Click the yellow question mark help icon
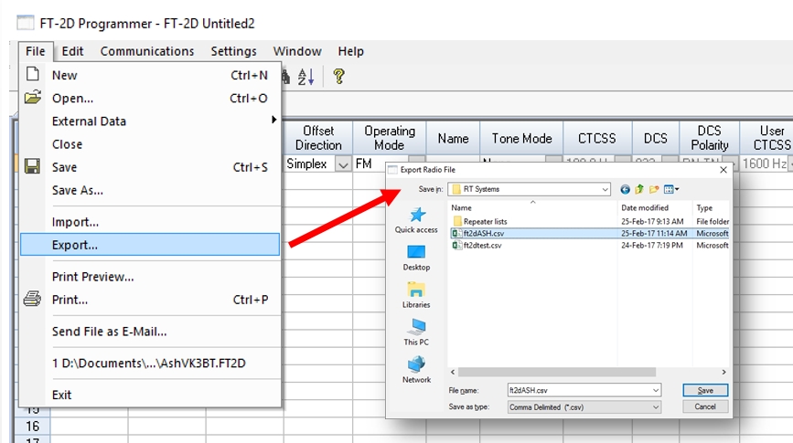 tap(338, 77)
